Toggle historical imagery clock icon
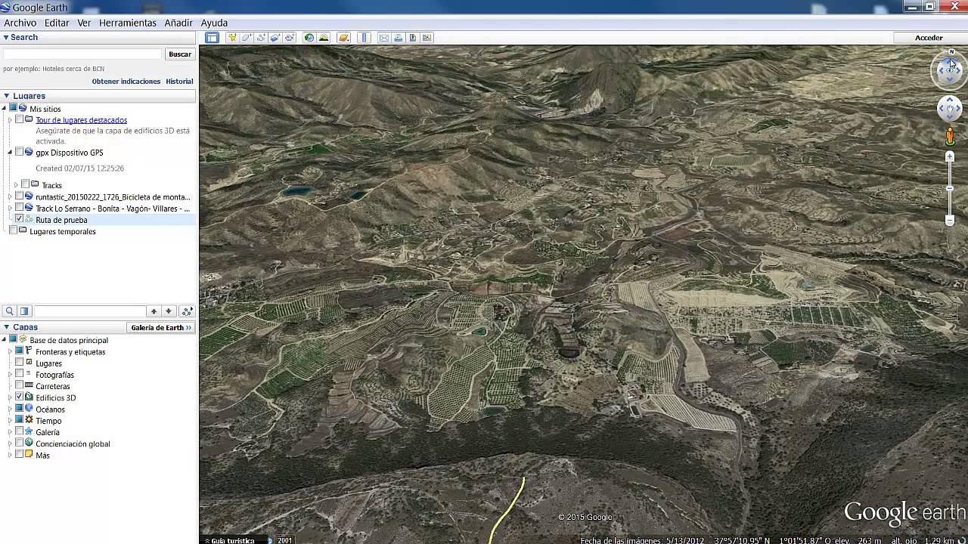The height and width of the screenshot is (544, 968). 309,38
